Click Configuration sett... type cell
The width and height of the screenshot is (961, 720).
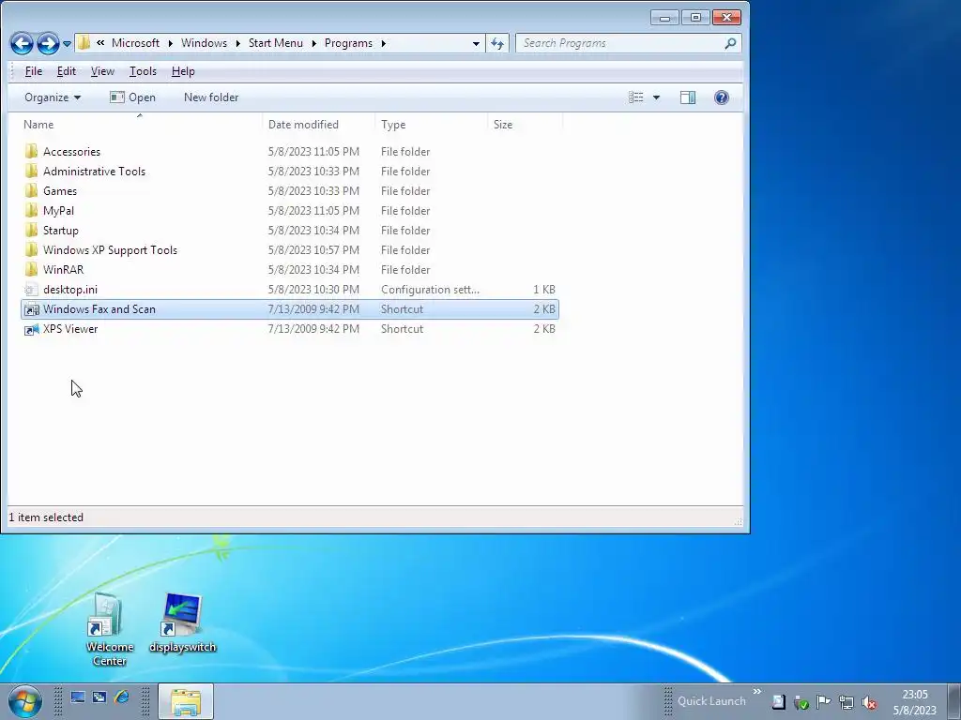tap(430, 289)
